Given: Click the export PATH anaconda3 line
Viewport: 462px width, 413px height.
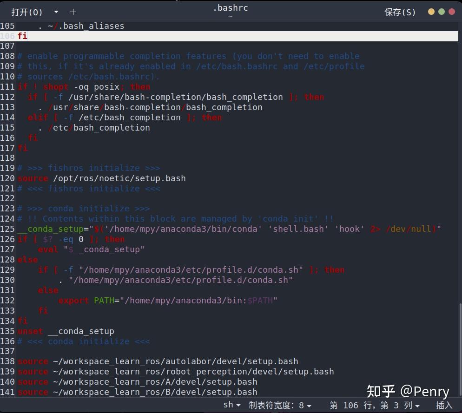Looking at the screenshot, I should [167, 301].
